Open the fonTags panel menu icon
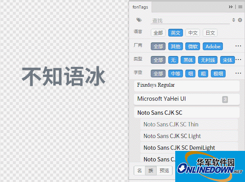The image size is (245, 182). pyautogui.click(x=240, y=7)
